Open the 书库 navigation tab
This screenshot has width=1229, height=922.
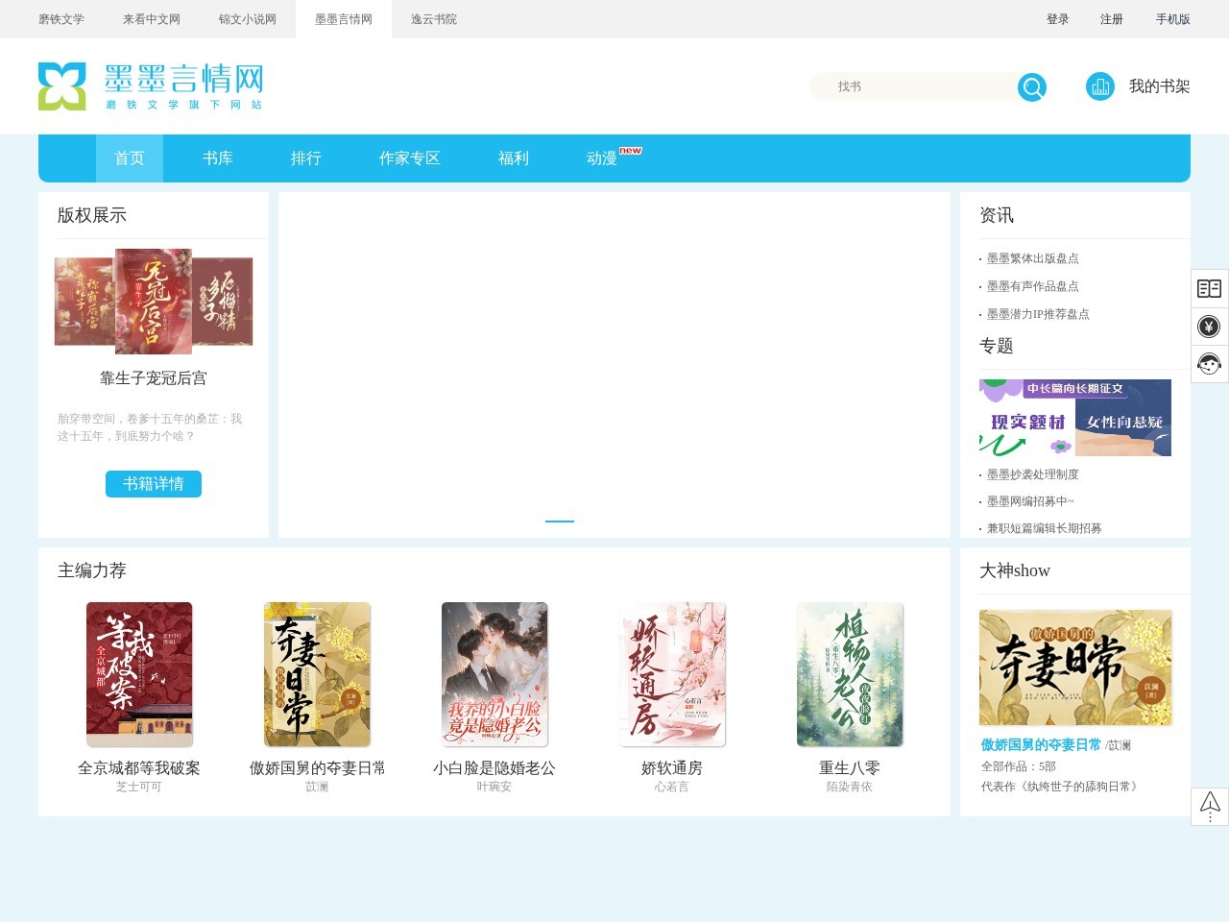218,158
